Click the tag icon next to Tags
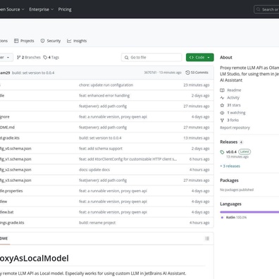The height and width of the screenshot is (279, 279). click(x=45, y=57)
